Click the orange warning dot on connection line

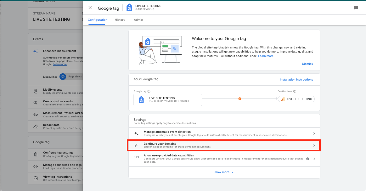pos(240,99)
